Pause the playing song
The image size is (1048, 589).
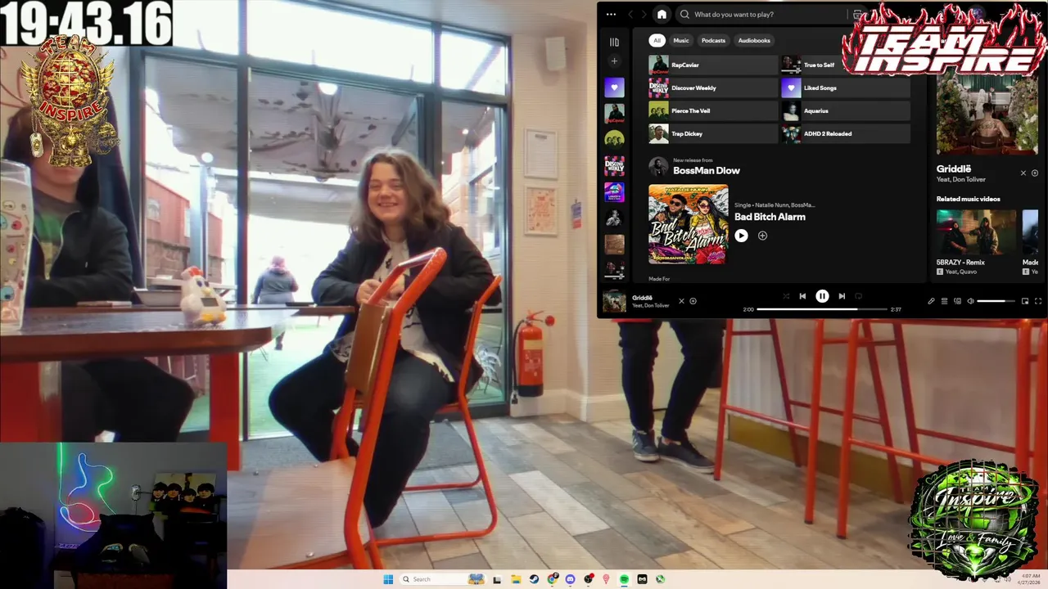(822, 296)
